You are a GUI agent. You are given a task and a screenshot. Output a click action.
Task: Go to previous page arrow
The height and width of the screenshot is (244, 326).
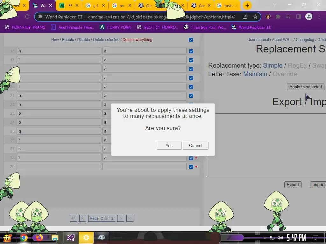(x=83, y=218)
